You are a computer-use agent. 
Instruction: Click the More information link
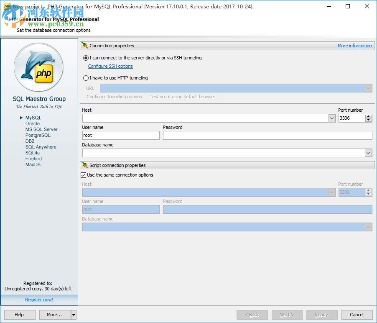[x=354, y=46]
